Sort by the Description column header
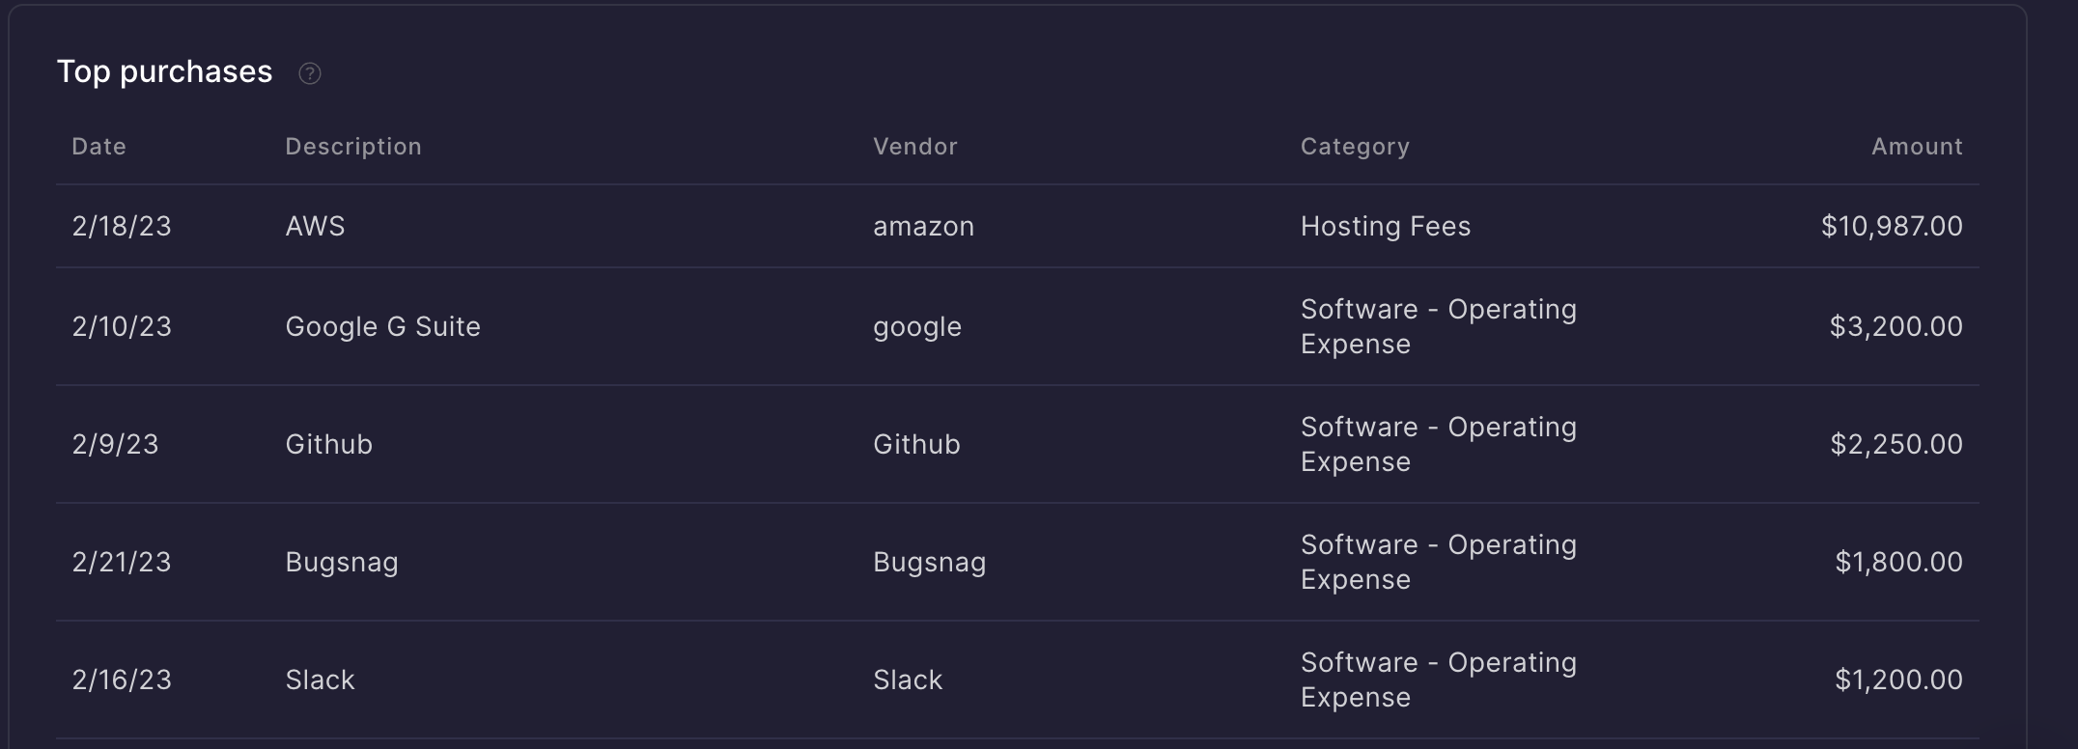Screen dimensions: 2078x749 pyautogui.click(x=353, y=147)
